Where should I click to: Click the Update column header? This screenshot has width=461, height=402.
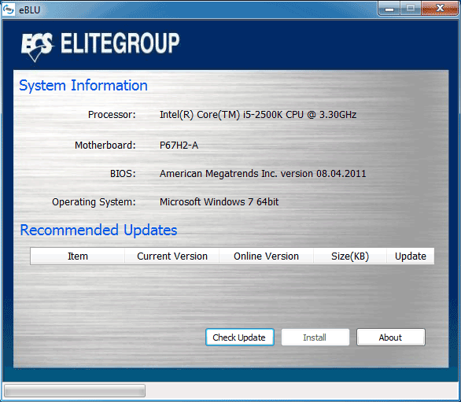click(x=411, y=256)
